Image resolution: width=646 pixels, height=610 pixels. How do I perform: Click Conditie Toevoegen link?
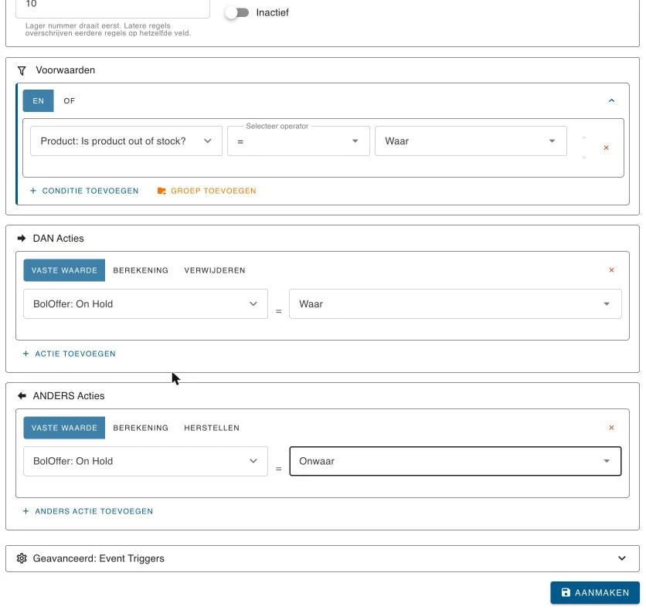point(84,191)
